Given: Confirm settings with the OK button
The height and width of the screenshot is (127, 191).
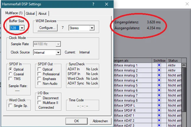Looking at the screenshot, I should (x=76, y=121).
